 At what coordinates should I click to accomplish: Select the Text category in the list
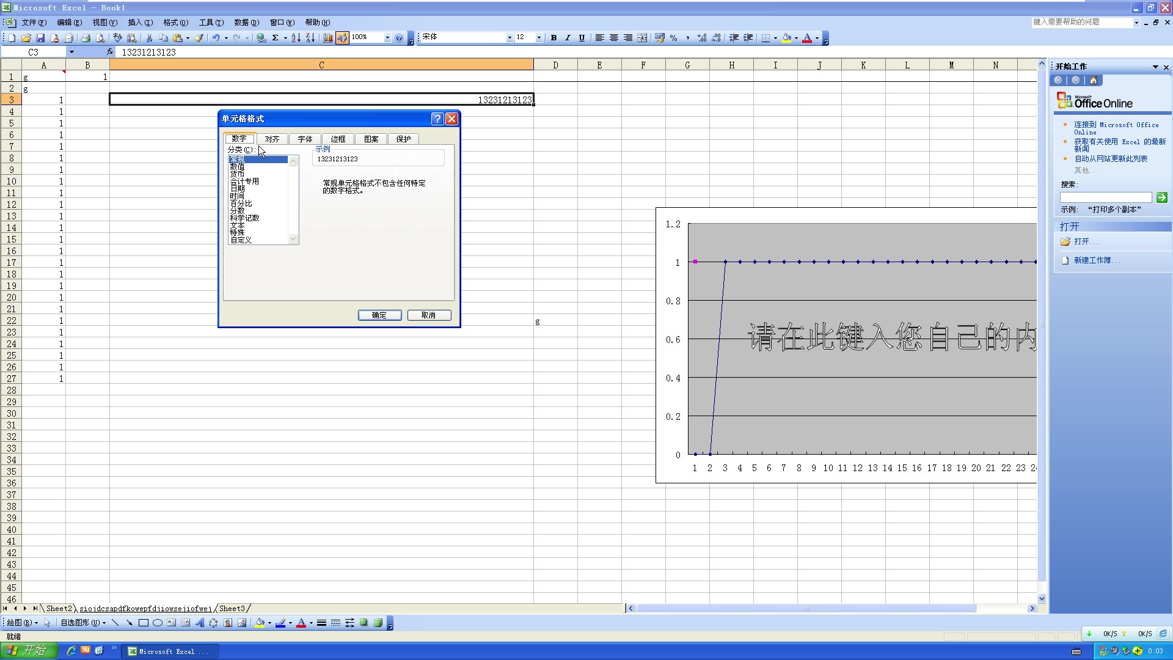click(258, 226)
